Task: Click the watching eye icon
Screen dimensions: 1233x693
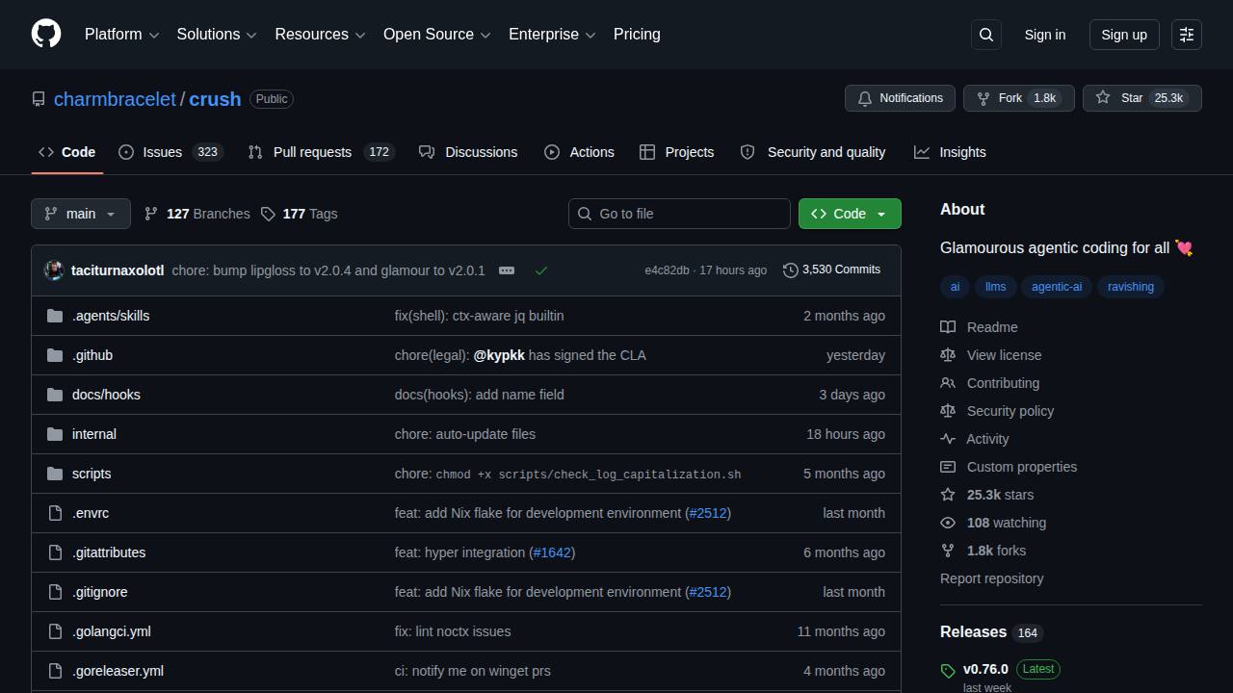Action: (948, 523)
